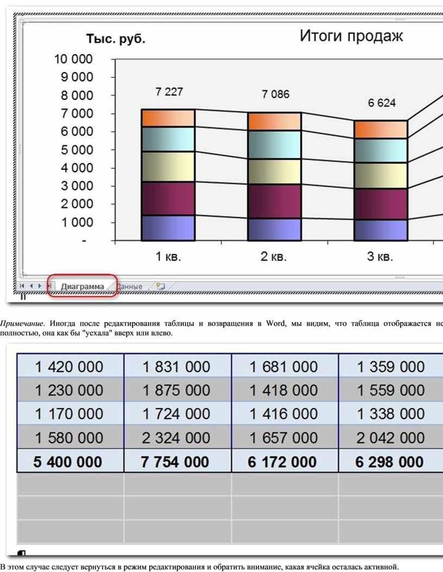Screen dimensions: 443x572
Task: Click the 10 000 value axis label
Action: pyautogui.click(x=73, y=59)
